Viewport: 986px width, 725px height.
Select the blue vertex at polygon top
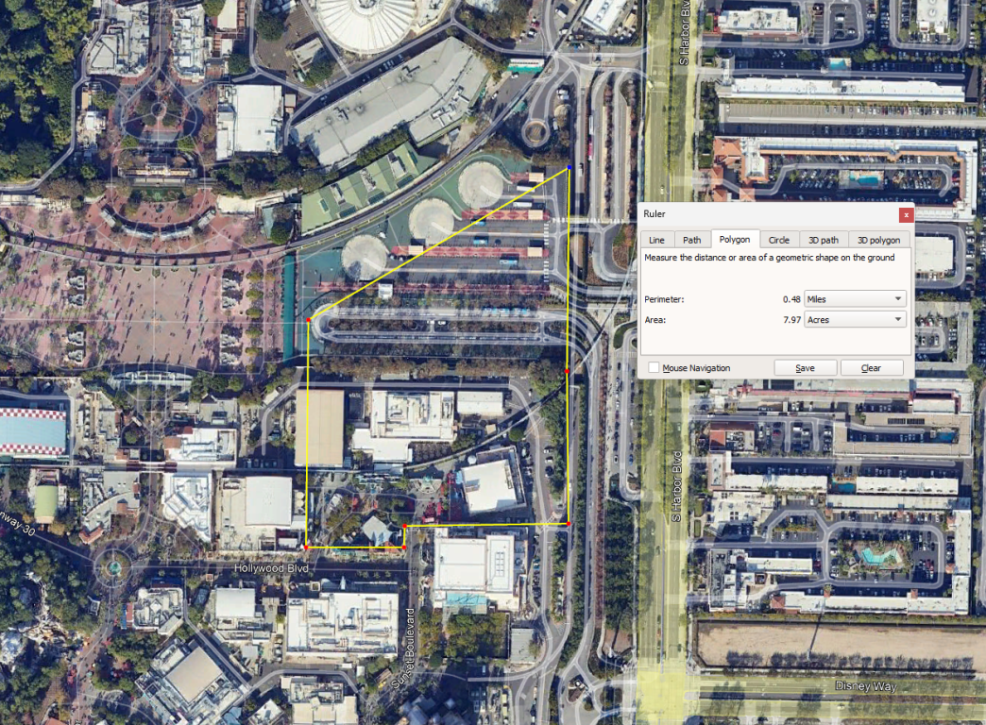click(x=569, y=169)
